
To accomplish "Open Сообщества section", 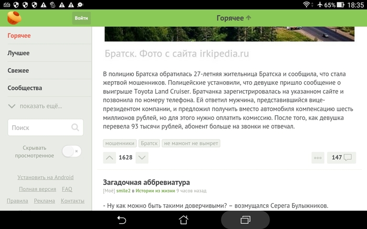I will click(x=25, y=88).
